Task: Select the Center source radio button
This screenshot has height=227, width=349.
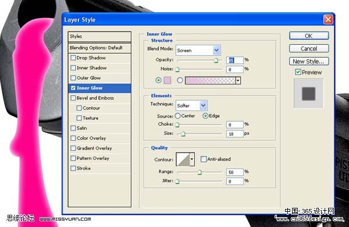Action: [x=177, y=116]
